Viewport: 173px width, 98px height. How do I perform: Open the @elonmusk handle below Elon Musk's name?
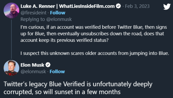coord(33,72)
